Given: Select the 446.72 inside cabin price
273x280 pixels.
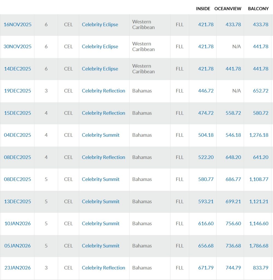Looking at the screenshot, I should (x=206, y=91).
